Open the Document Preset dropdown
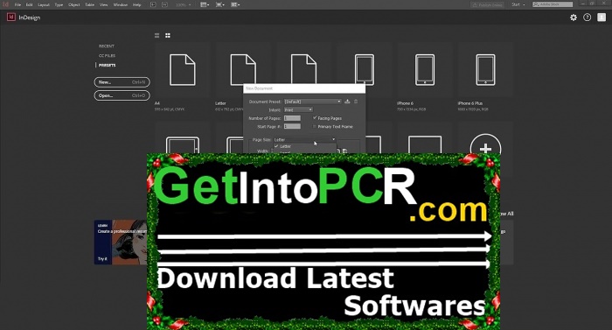Screen dimensions: 612x330 313,102
